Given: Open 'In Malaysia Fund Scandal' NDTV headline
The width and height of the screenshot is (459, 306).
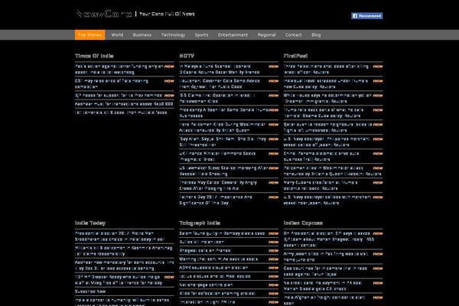Looking at the screenshot, I should click(x=220, y=70).
